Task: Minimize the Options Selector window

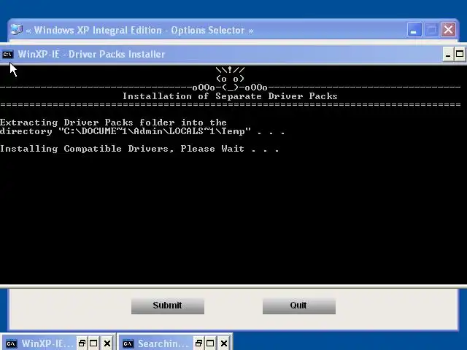Action: tap(414, 30)
